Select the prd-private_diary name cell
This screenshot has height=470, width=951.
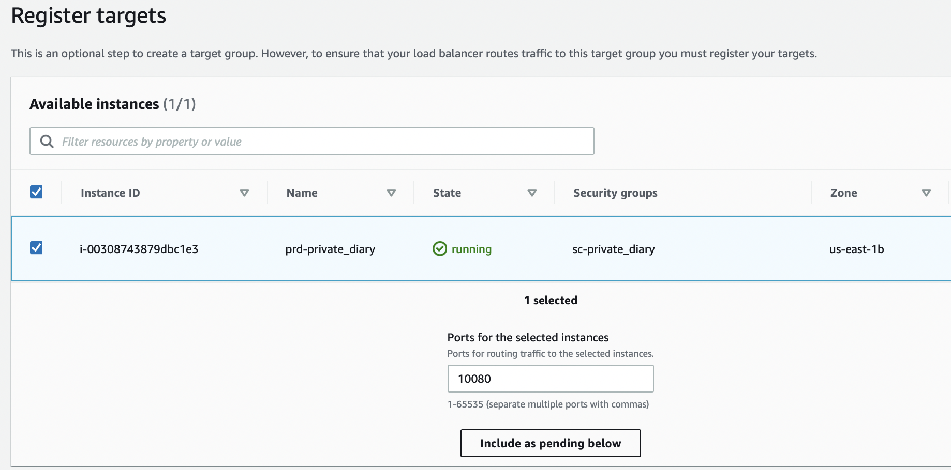[x=330, y=249]
